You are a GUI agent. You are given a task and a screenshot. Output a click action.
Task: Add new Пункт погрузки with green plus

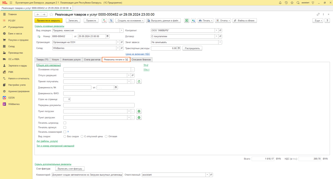[139, 111]
